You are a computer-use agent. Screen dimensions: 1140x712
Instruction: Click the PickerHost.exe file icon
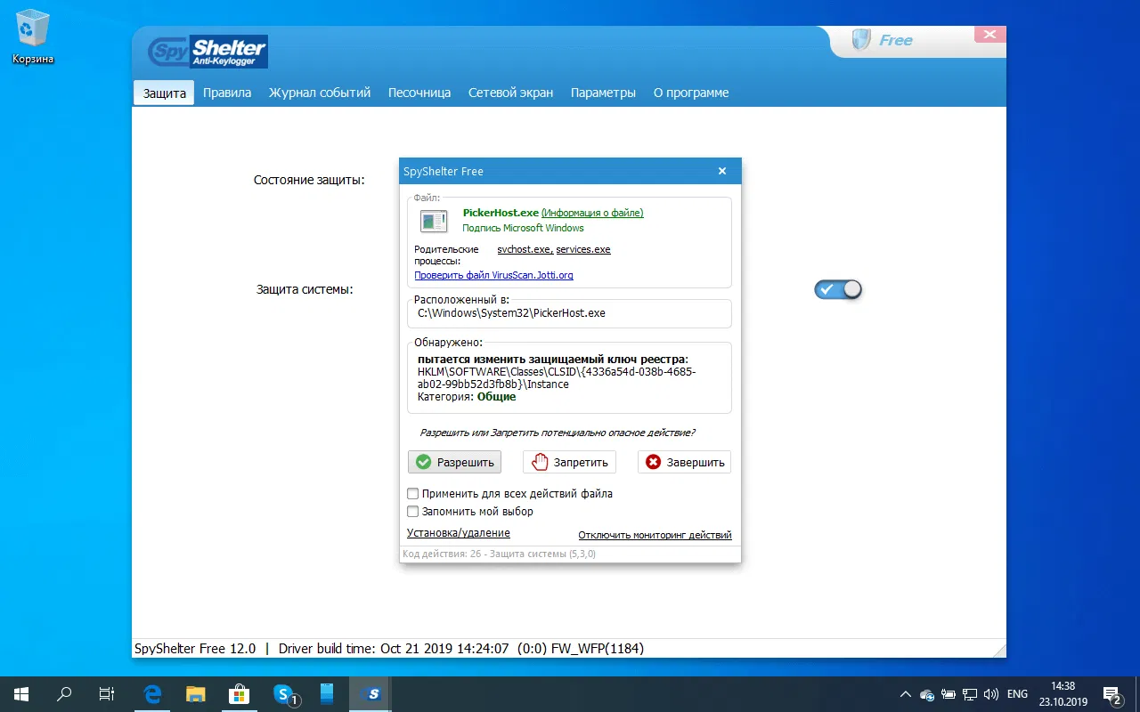[434, 221]
